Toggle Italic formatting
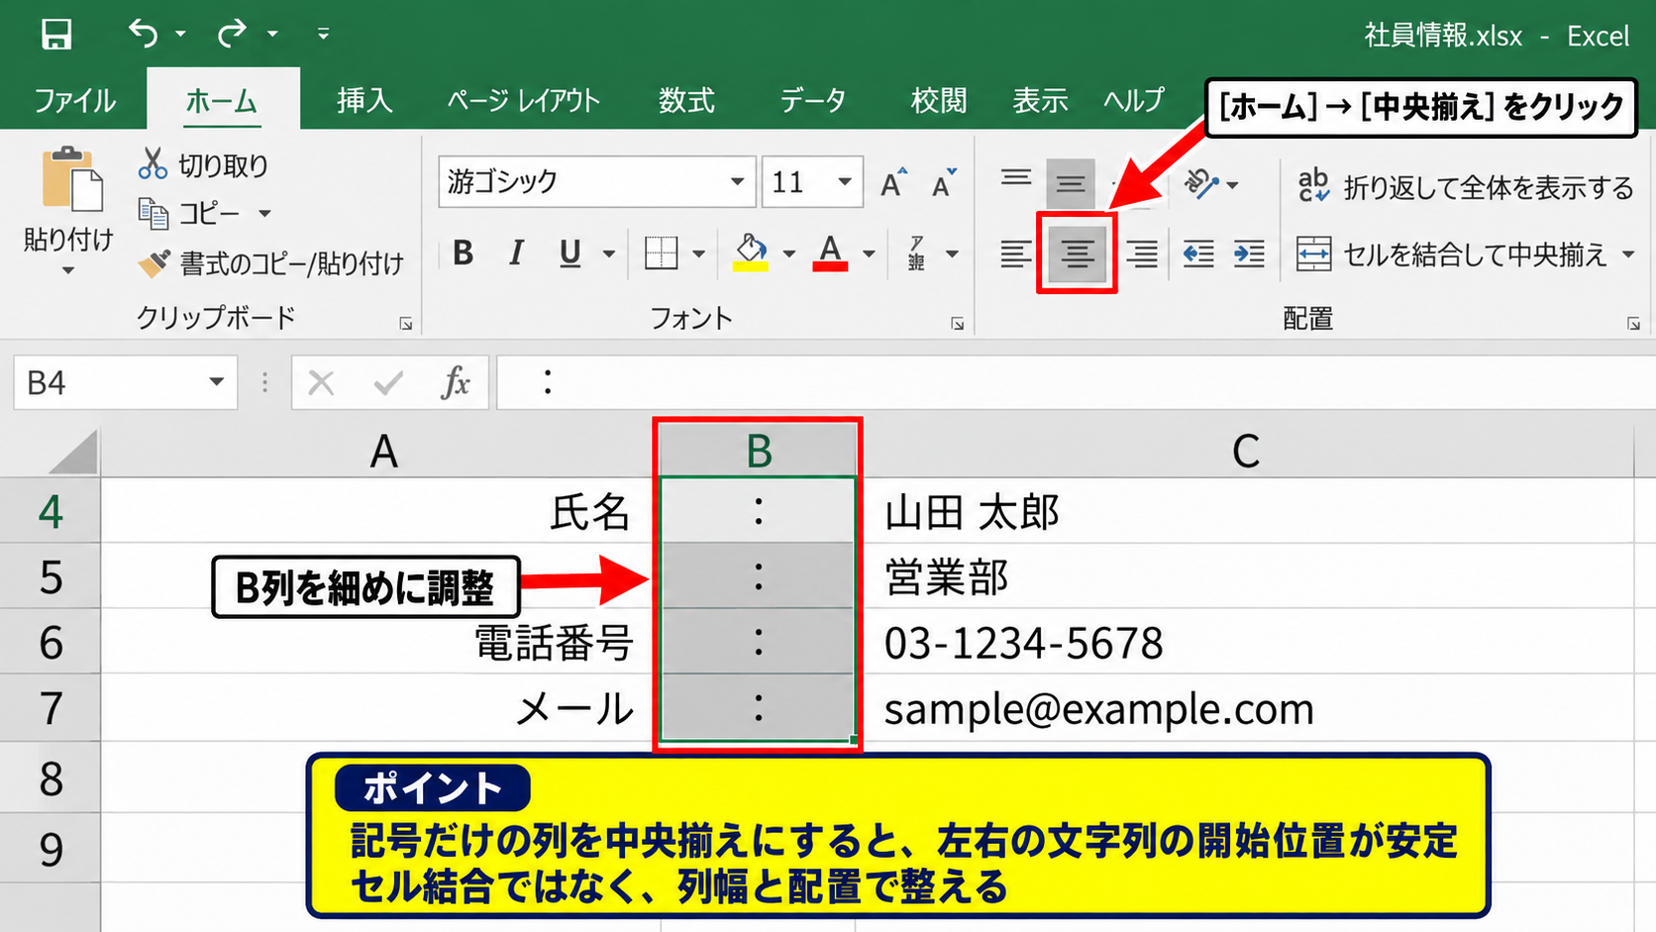Viewport: 1656px width, 932px height. click(x=516, y=254)
